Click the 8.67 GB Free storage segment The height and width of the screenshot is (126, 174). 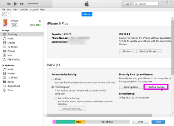[107, 122]
